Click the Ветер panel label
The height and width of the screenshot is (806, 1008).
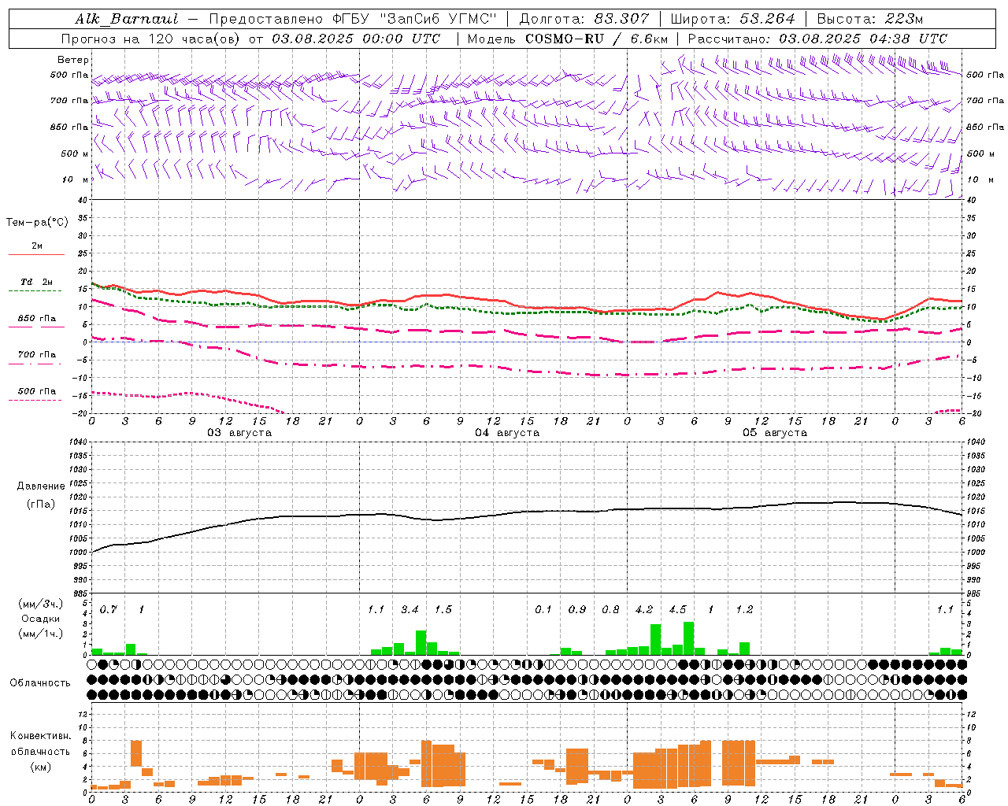coord(72,60)
